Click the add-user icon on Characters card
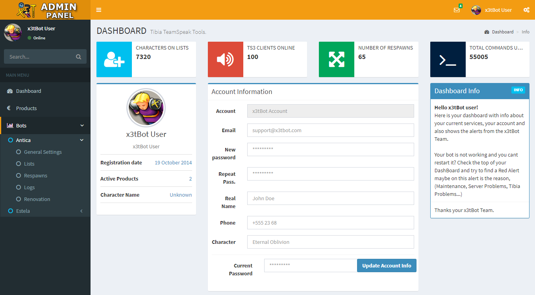The width and height of the screenshot is (535, 295). (114, 59)
